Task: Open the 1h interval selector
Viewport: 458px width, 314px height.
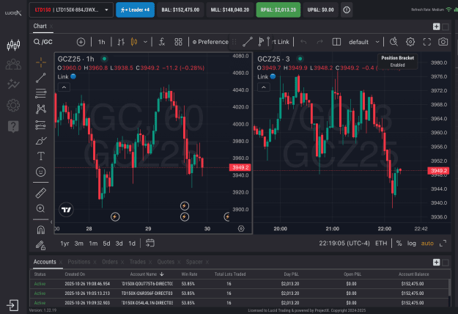Action: [101, 42]
